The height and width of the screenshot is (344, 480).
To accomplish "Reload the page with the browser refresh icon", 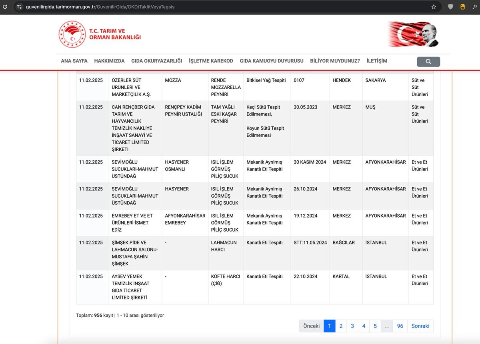I will [x=5, y=7].
